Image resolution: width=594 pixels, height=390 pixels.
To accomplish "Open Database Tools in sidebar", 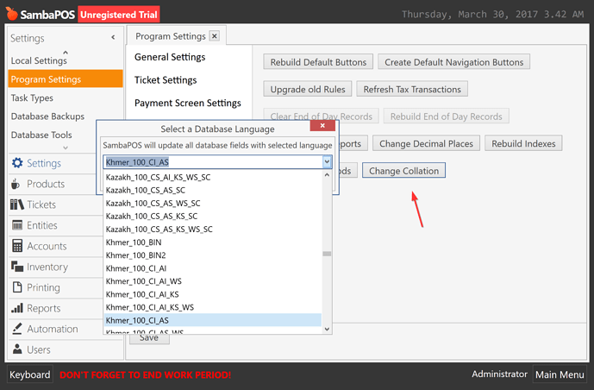I will click(x=41, y=135).
